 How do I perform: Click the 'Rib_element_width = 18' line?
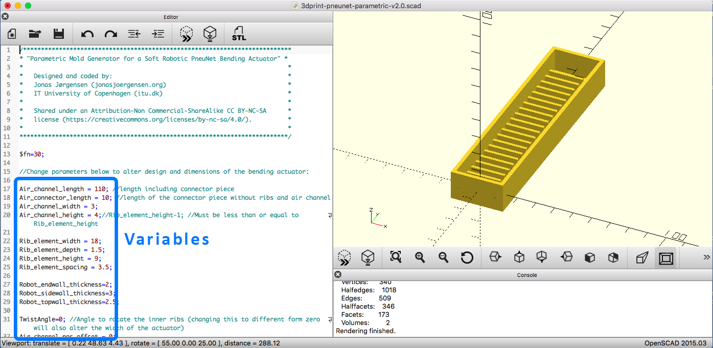(x=60, y=241)
